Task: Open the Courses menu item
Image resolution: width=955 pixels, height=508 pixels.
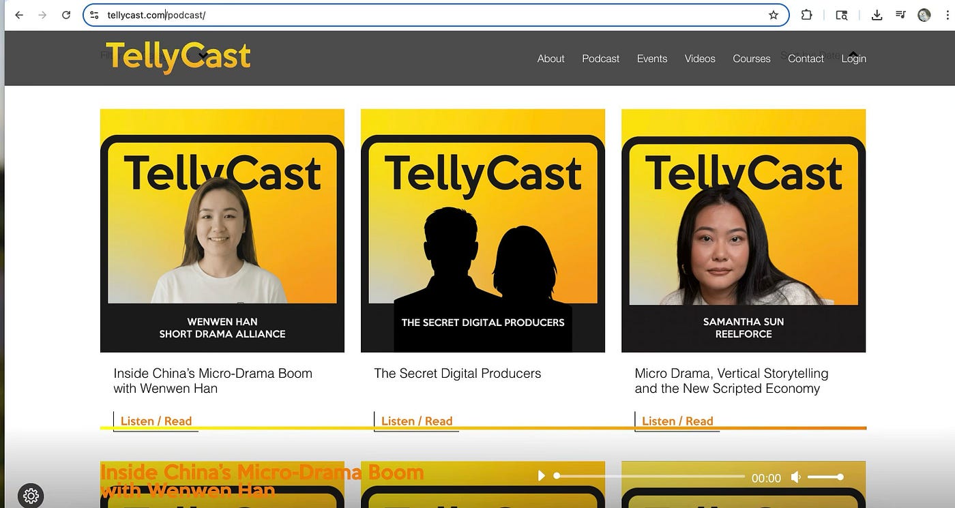Action: click(752, 59)
